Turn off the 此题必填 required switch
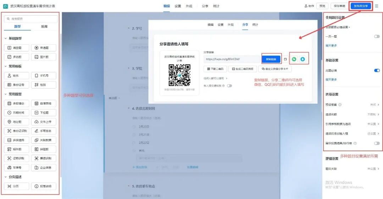Viewport: 383px width, 199px height. (x=377, y=70)
